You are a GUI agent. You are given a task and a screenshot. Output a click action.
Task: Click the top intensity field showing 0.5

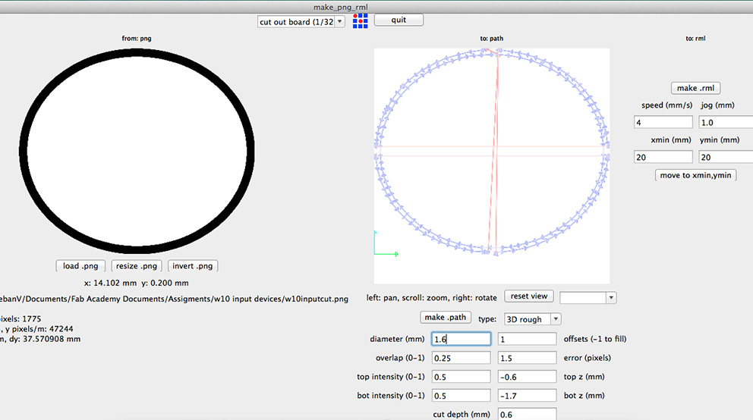point(461,376)
